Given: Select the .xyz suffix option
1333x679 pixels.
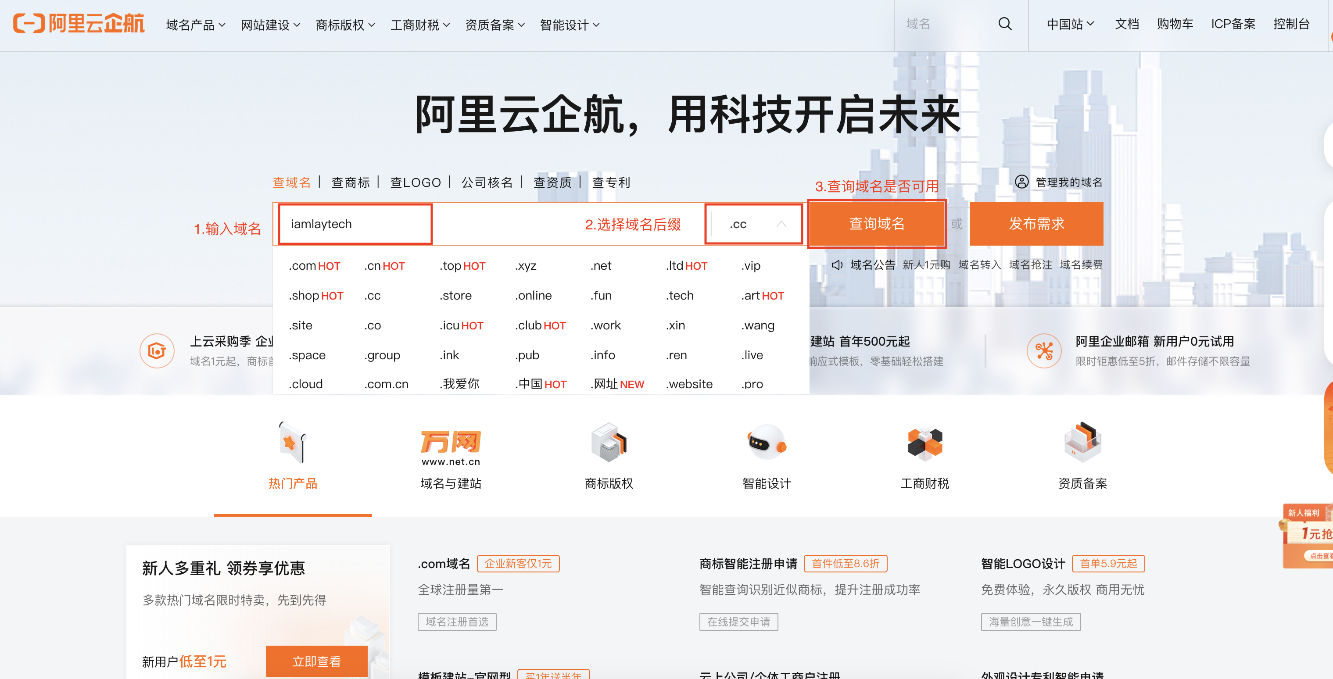Looking at the screenshot, I should (x=525, y=266).
